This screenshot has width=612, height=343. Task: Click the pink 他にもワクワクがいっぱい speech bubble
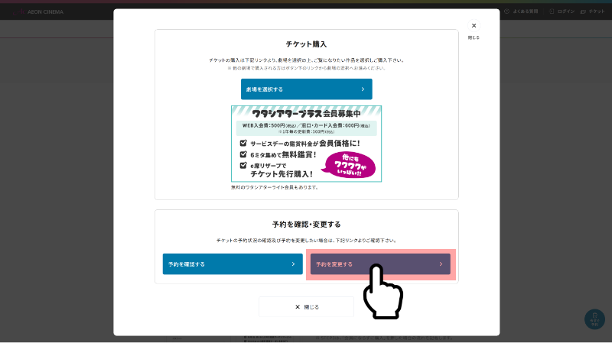(x=349, y=165)
